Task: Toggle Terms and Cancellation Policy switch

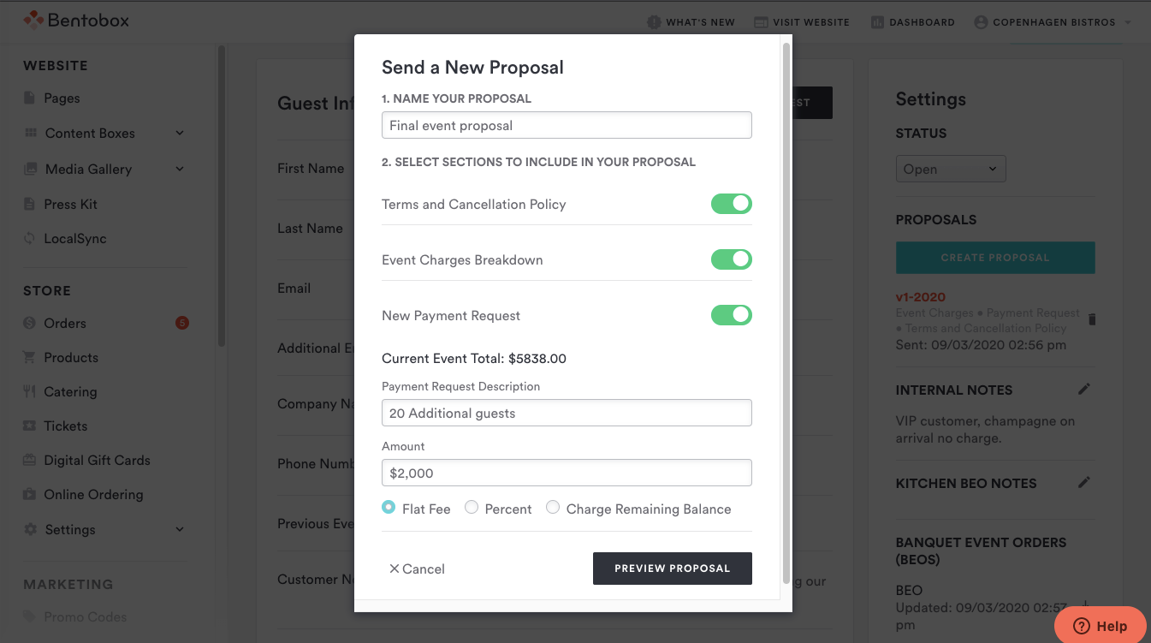Action: pyautogui.click(x=732, y=204)
